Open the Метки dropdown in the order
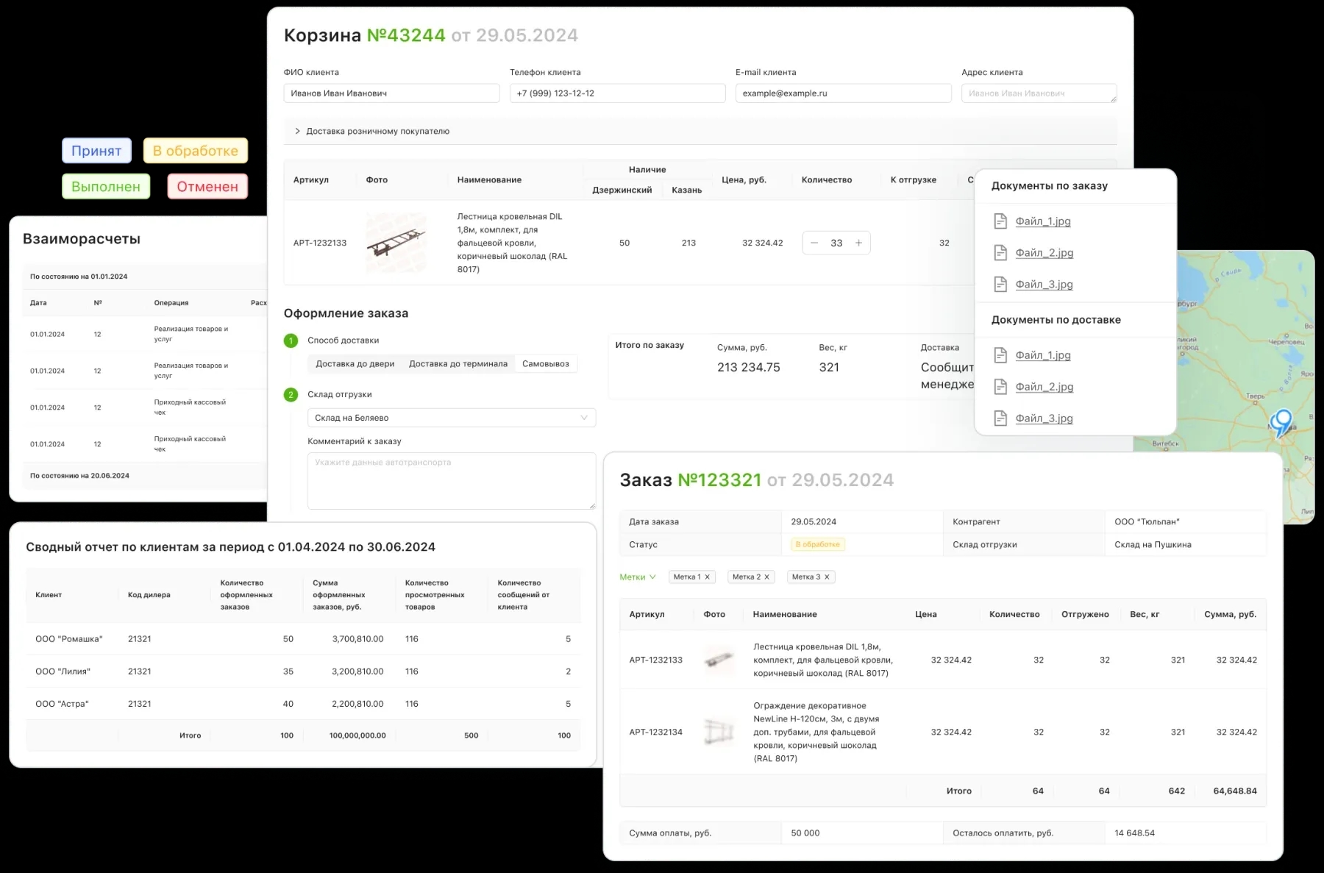Image resolution: width=1324 pixels, height=873 pixels. click(638, 577)
